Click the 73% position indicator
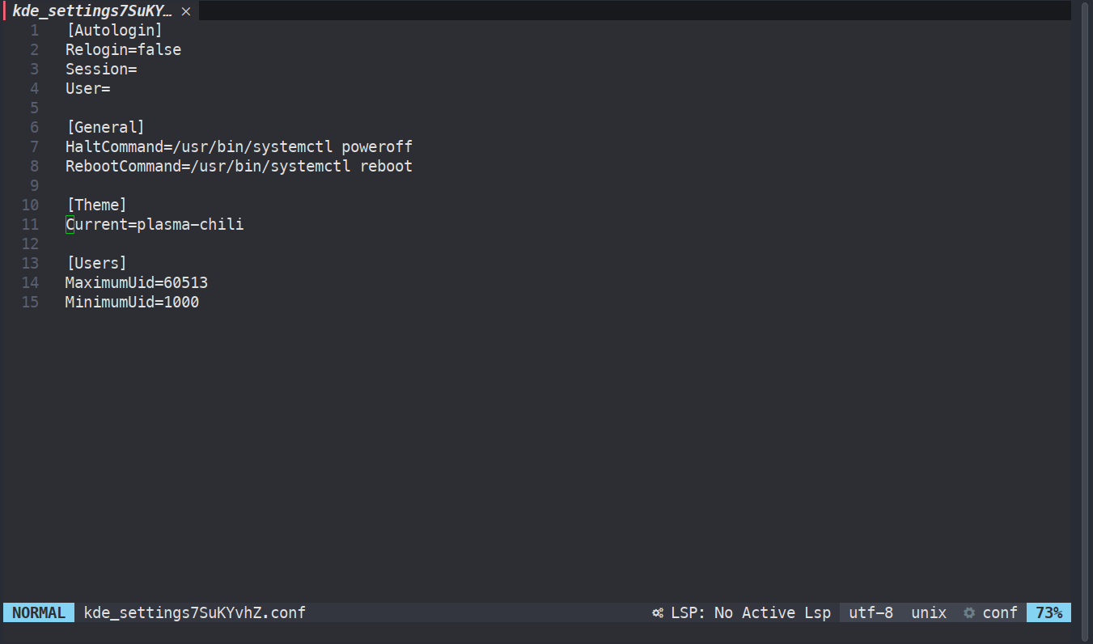 click(x=1049, y=612)
